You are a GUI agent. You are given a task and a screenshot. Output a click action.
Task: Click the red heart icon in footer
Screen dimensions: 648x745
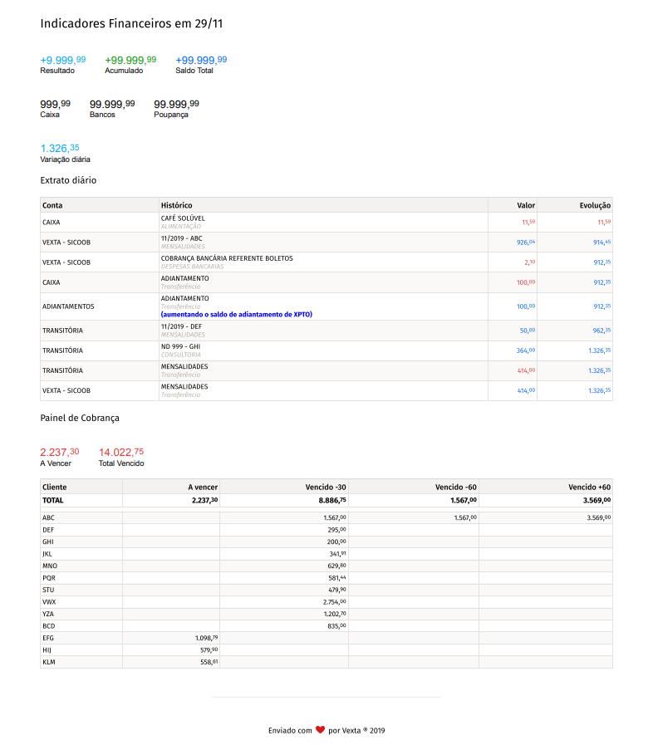coord(320,730)
